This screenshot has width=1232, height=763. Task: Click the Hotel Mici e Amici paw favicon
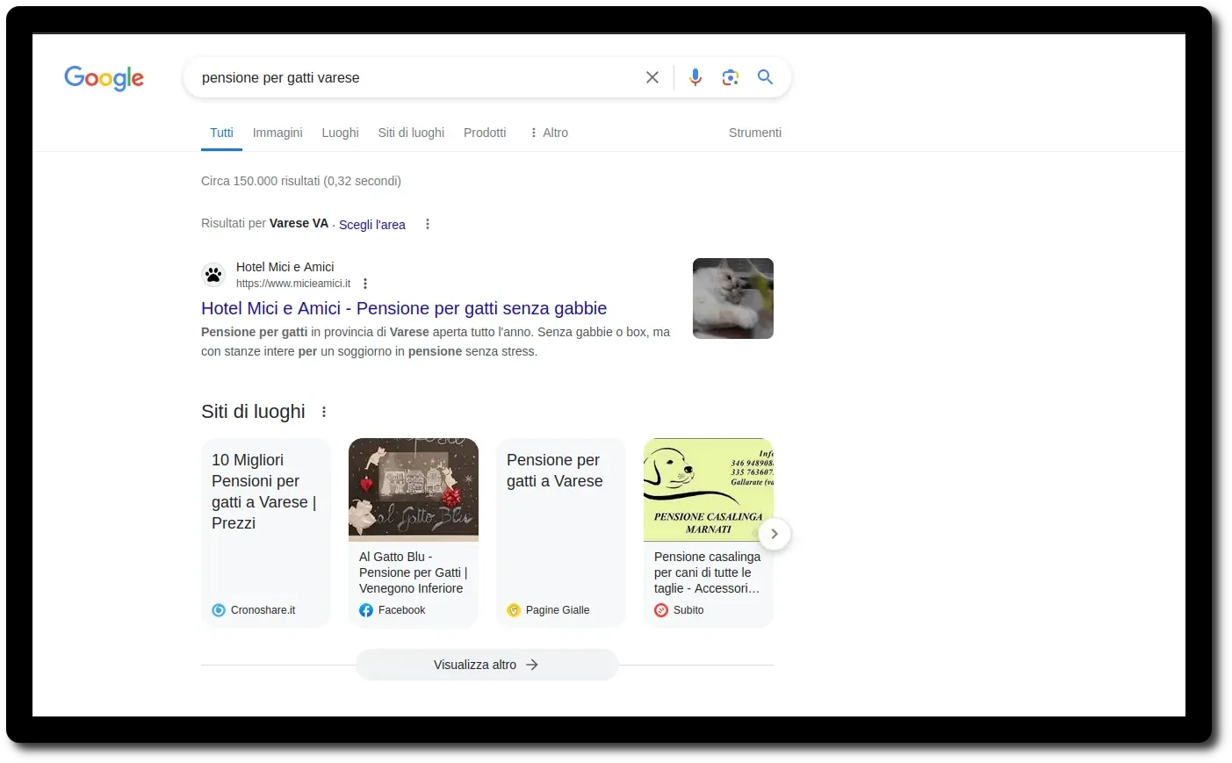213,274
